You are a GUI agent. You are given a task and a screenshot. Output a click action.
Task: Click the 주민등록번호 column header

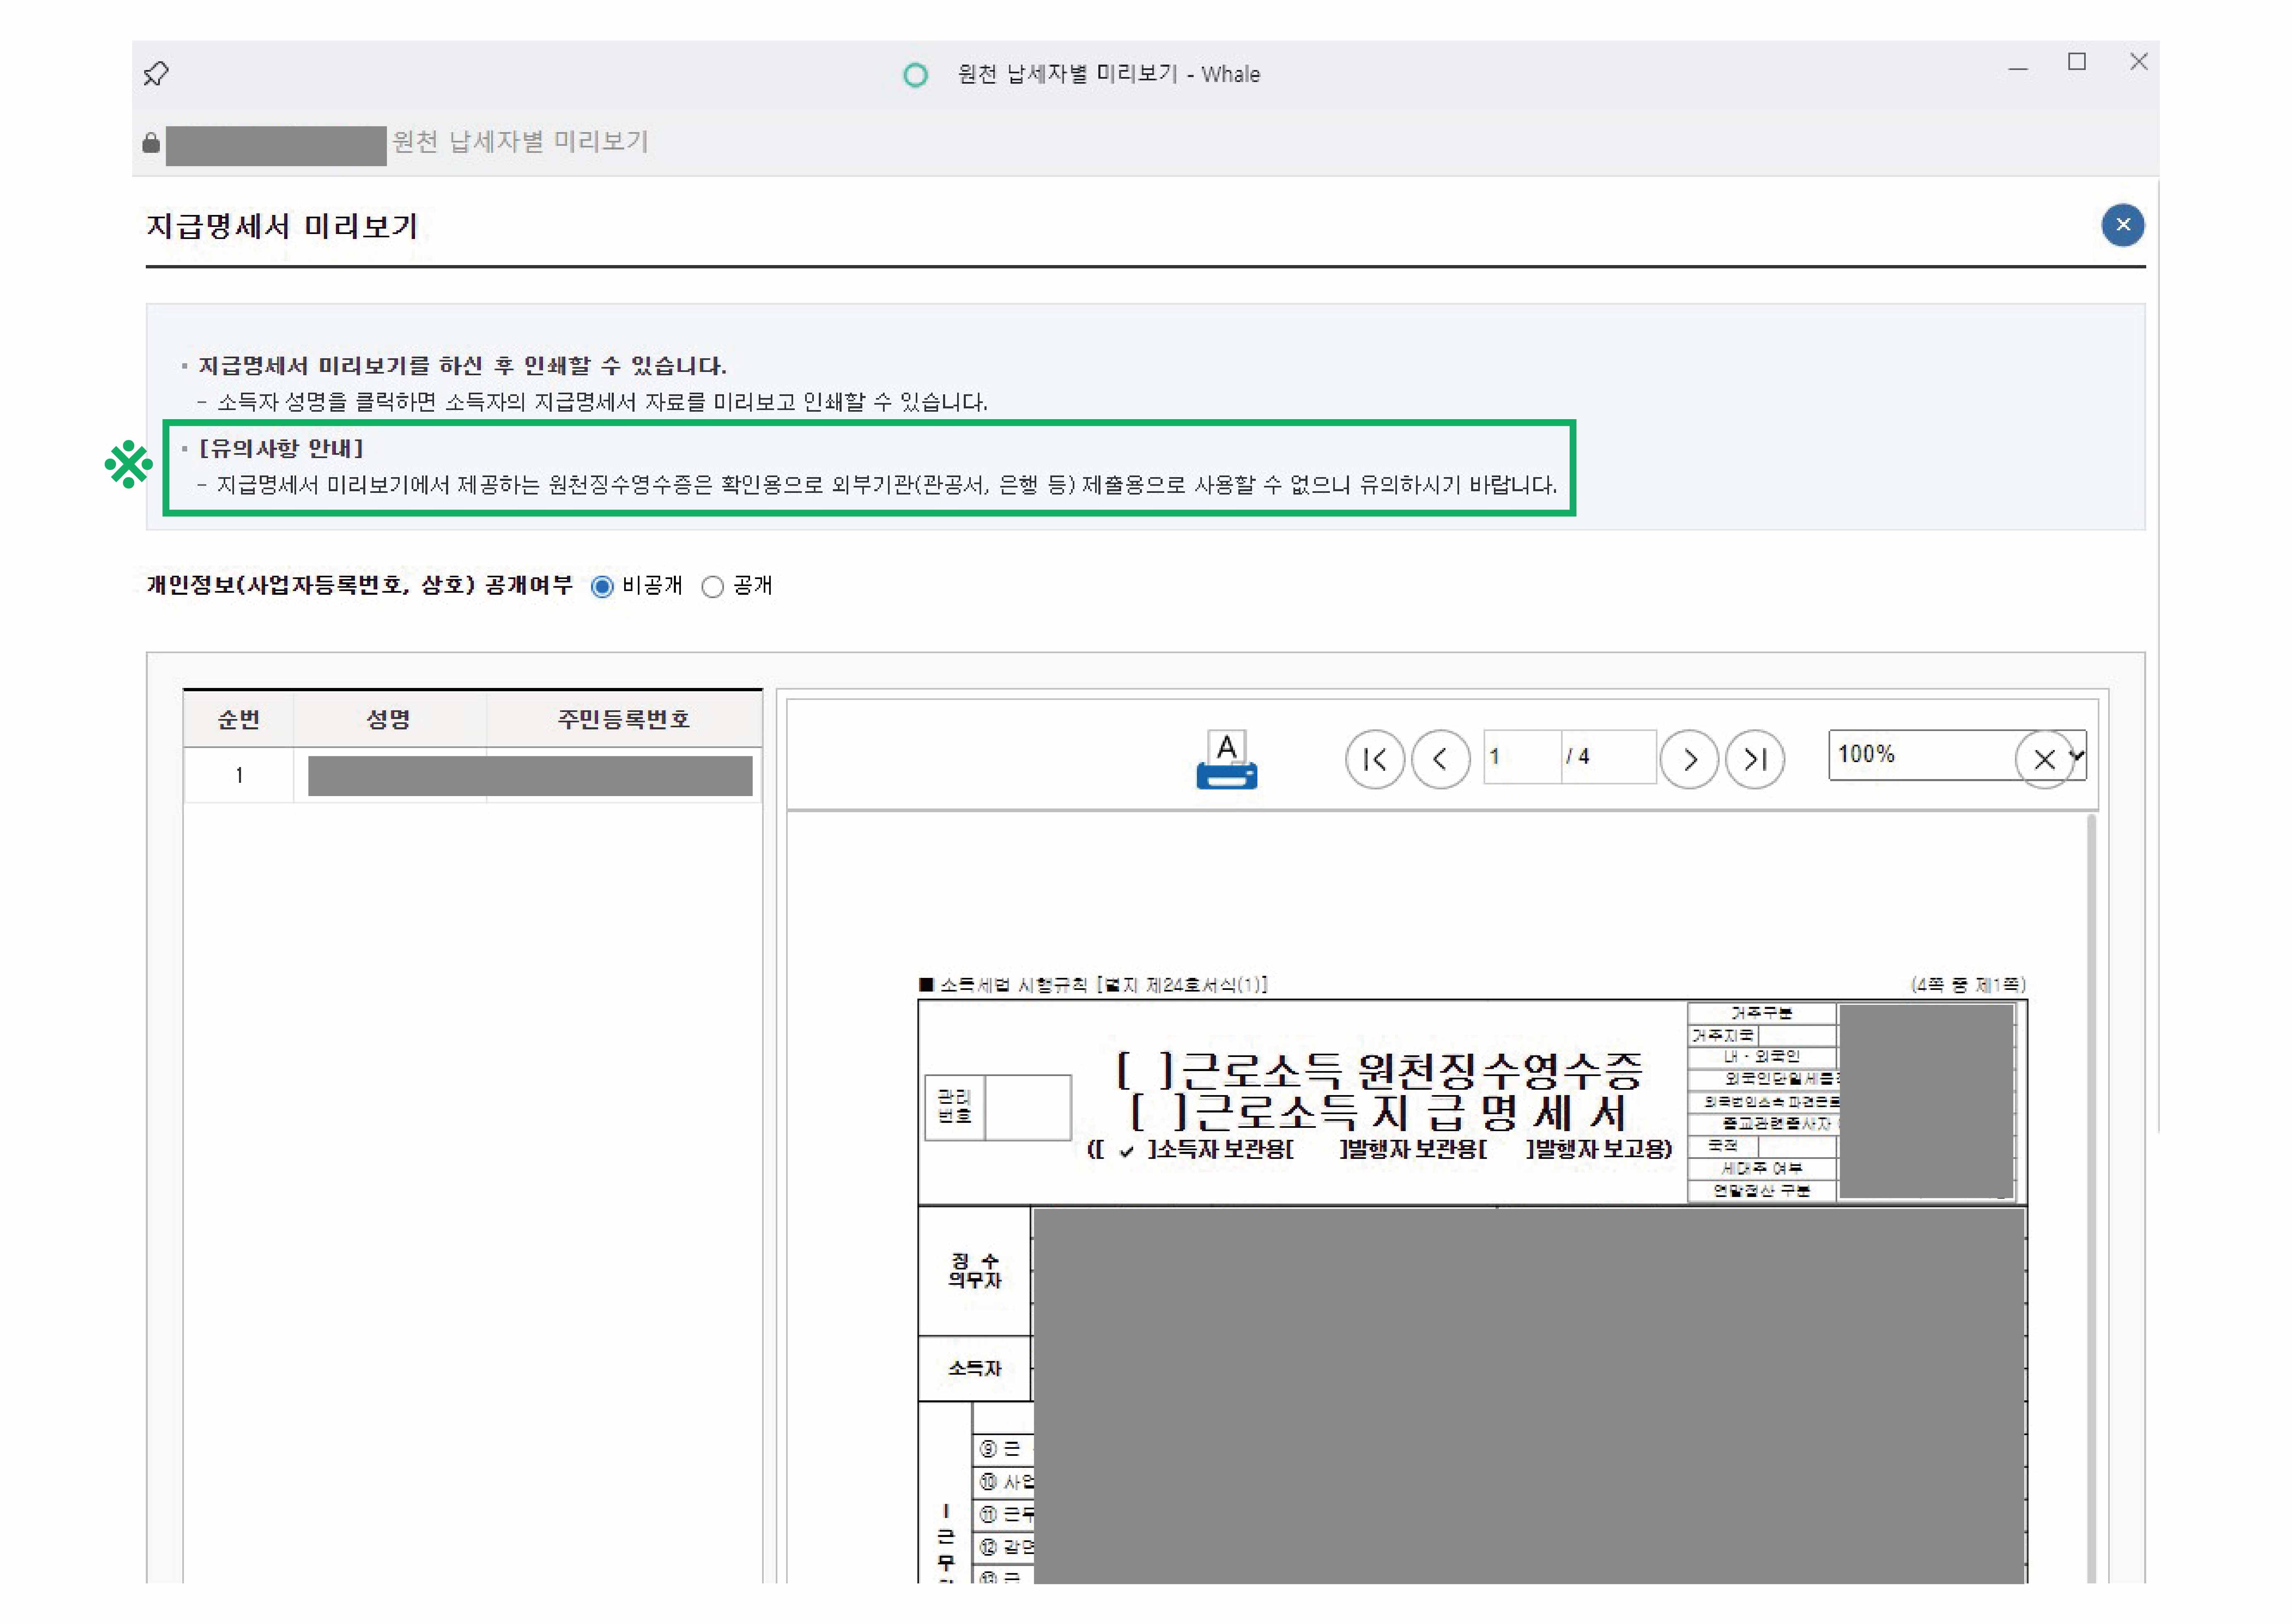(624, 719)
